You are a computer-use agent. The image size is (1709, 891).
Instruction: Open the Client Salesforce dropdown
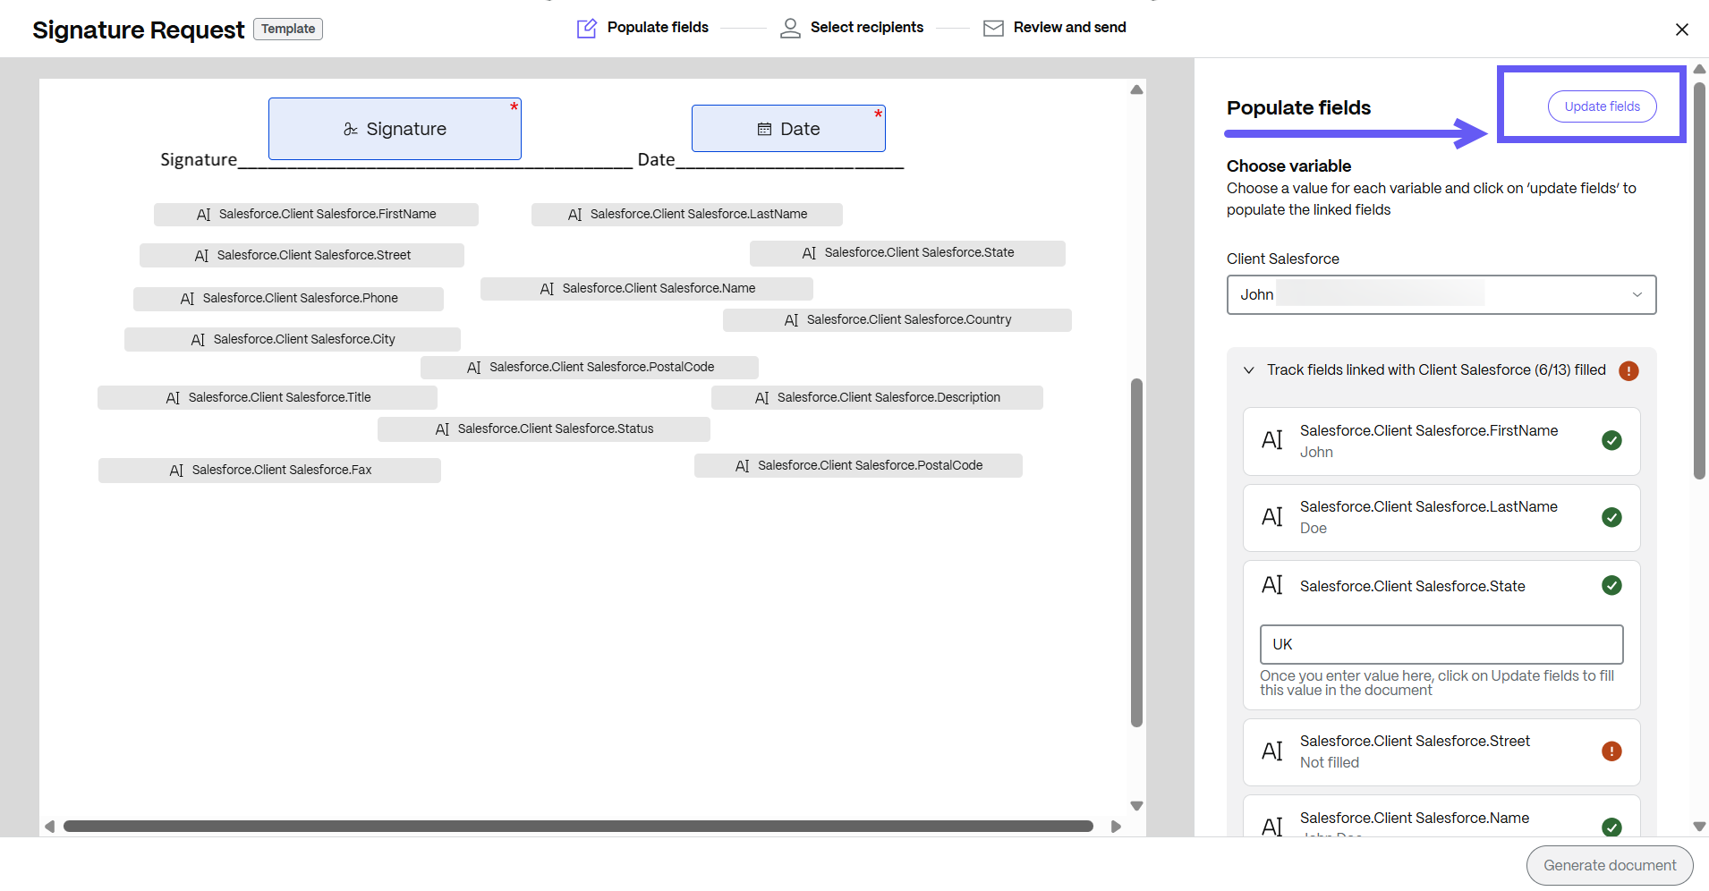click(x=1441, y=294)
